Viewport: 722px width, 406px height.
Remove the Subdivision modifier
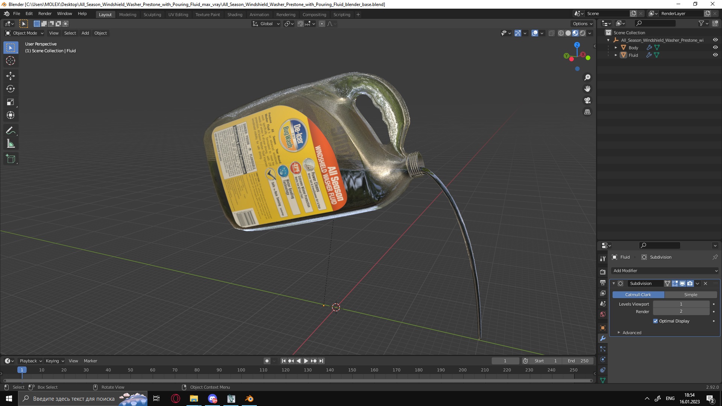(x=705, y=283)
